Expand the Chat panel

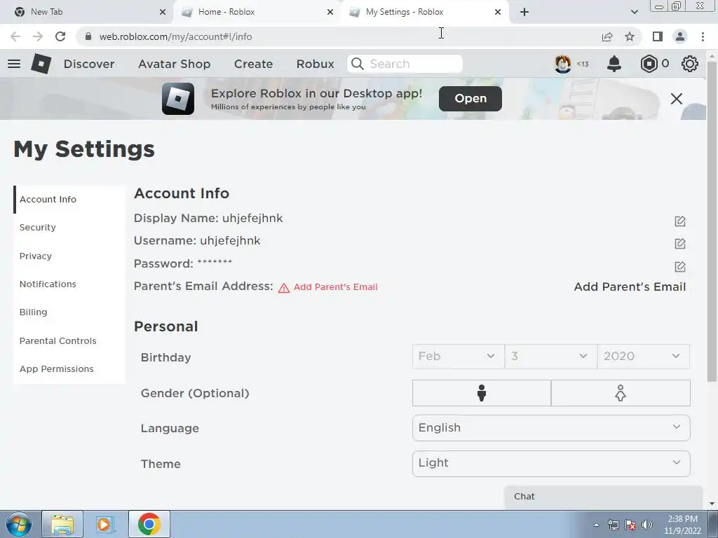click(x=604, y=497)
